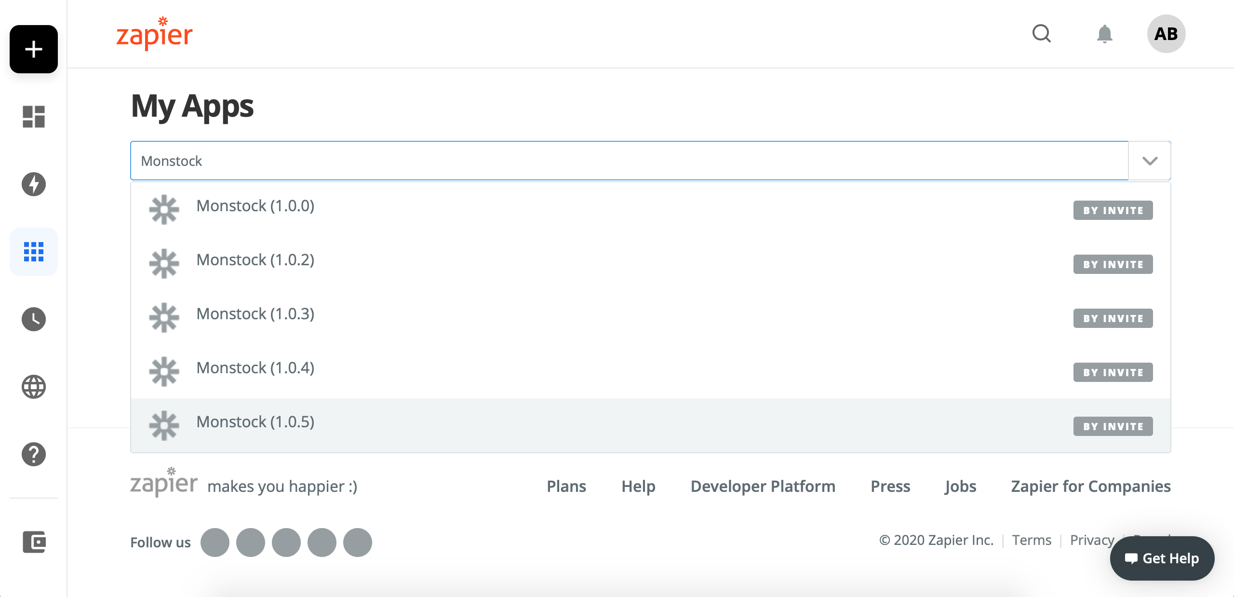Open the Help question mark icon
The image size is (1234, 597).
34,454
